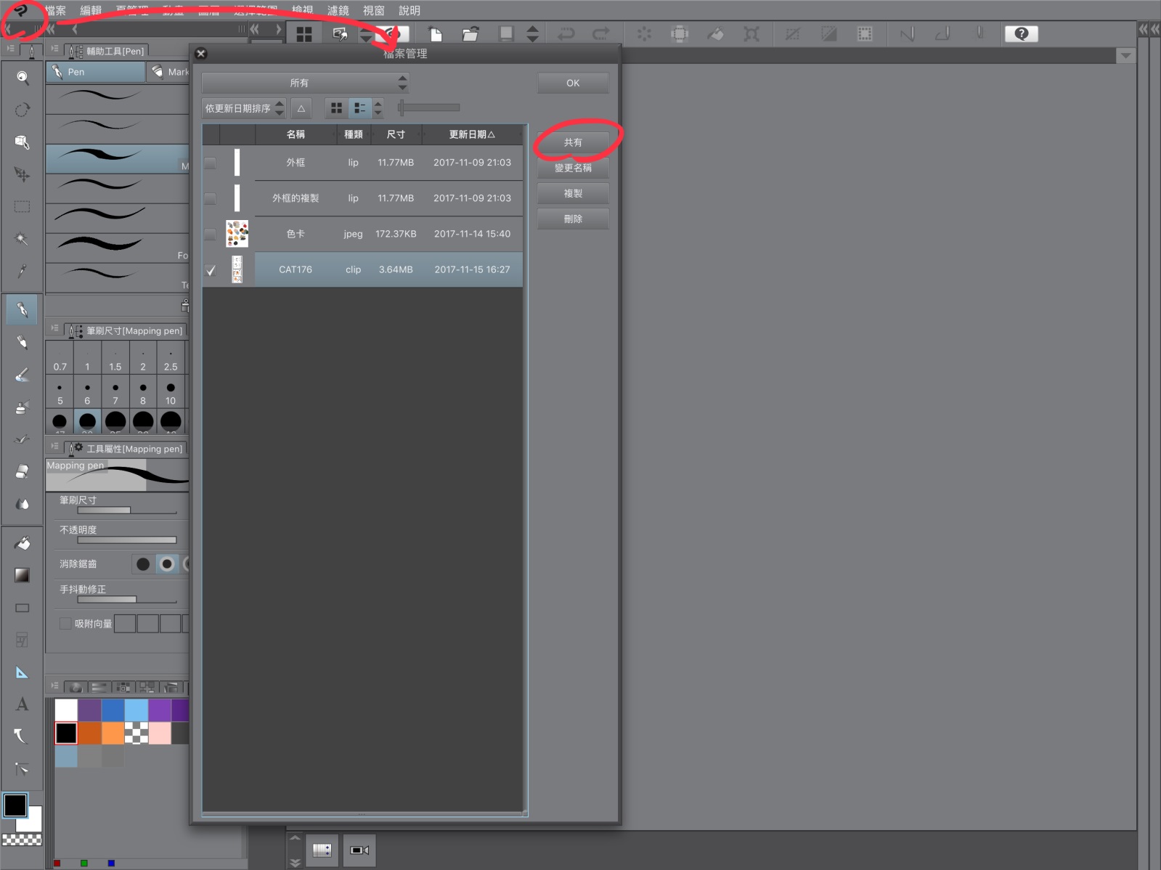Click the 變更名稱 rename button
Screen dimensions: 1161x870
coord(573,168)
